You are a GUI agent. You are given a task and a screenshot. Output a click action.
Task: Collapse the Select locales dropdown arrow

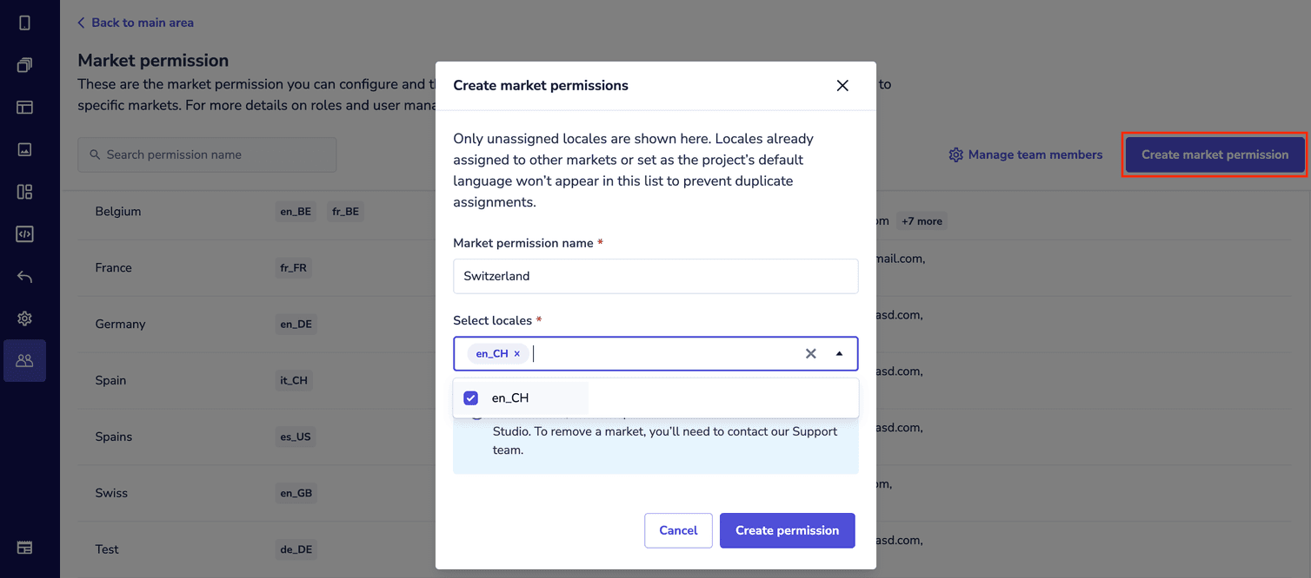point(839,353)
